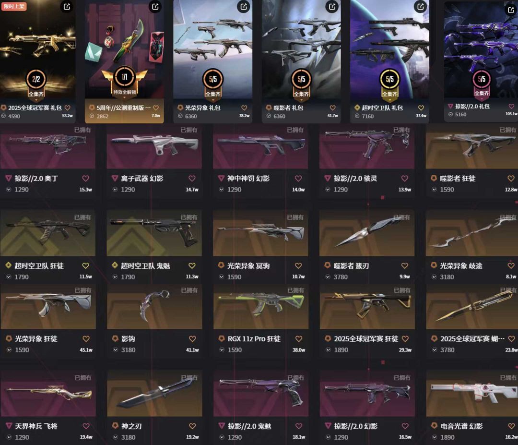Image resolution: width=518 pixels, height=445 pixels.
Task: Open the 噬影者 簇刃 knife thumbnail
Action: coord(367,233)
